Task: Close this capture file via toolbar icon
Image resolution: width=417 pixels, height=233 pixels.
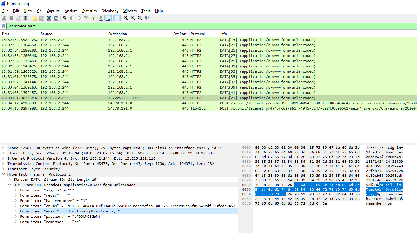Action: [x=49, y=18]
